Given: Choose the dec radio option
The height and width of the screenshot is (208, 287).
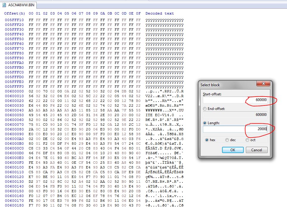Looking at the screenshot, I should pyautogui.click(x=227, y=140).
